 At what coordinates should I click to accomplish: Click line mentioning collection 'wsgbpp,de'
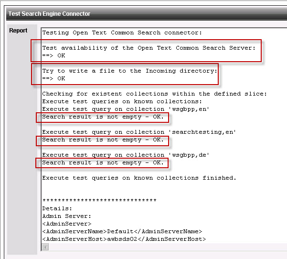pyautogui.click(x=126, y=155)
